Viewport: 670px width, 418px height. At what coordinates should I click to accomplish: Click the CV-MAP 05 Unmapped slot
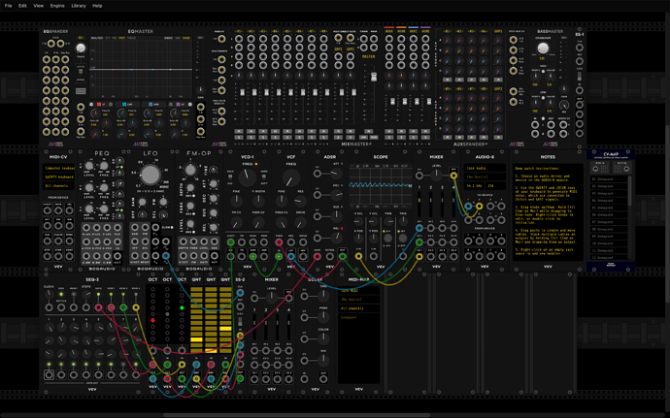click(609, 208)
